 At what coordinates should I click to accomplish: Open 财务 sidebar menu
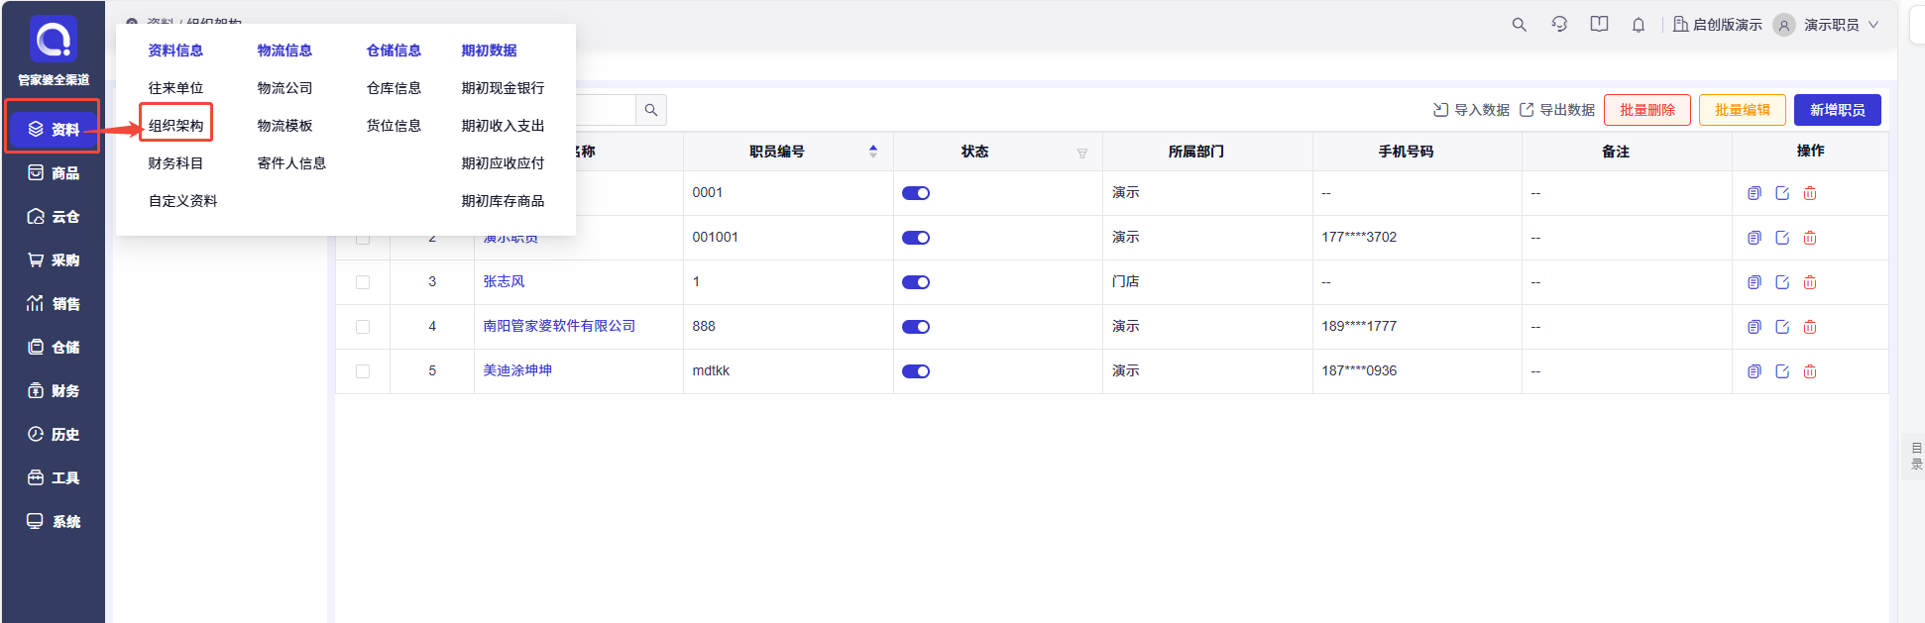click(x=54, y=391)
